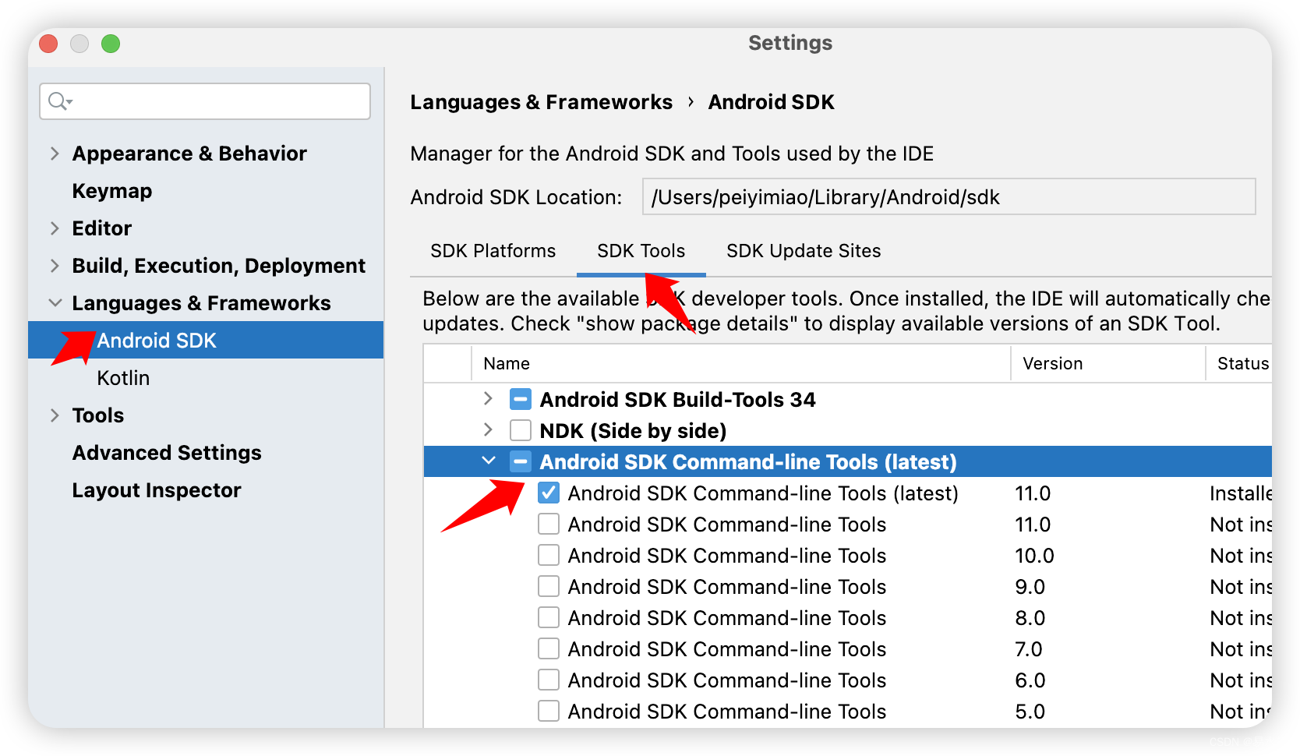Focus the settings search field
This screenshot has width=1300, height=756.
pos(205,101)
